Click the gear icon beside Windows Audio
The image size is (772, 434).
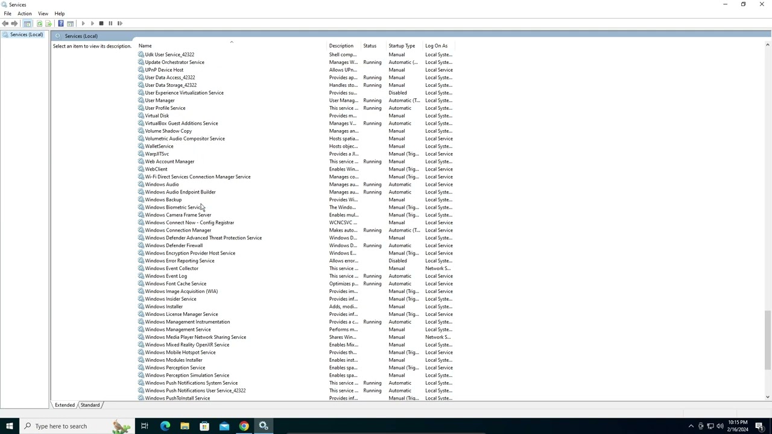tap(141, 184)
